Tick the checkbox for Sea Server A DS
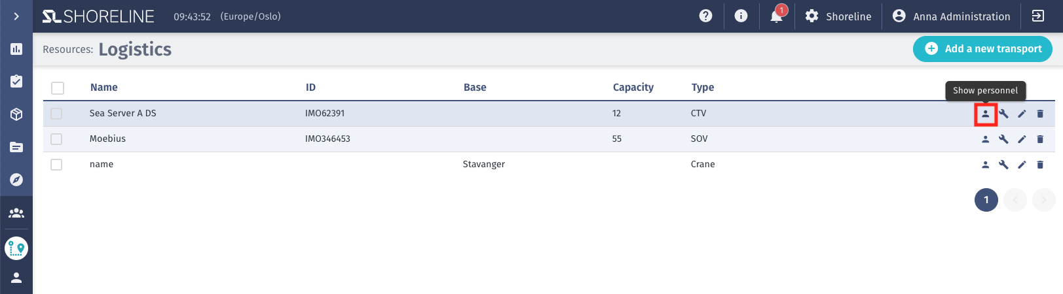This screenshot has height=294, width=1063. (56, 114)
